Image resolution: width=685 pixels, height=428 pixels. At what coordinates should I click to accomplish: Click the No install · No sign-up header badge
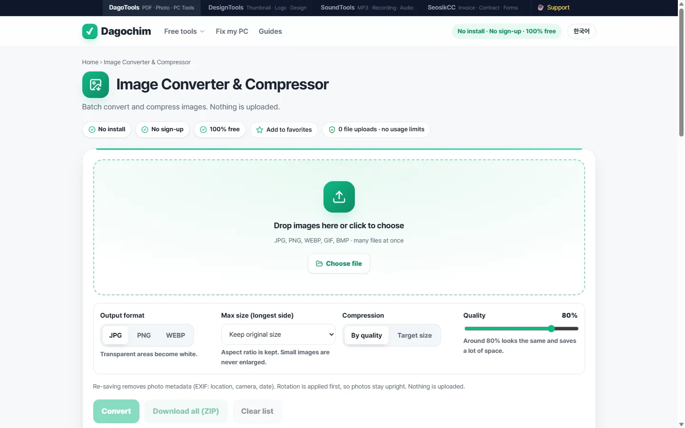[507, 31]
